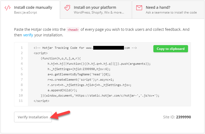
Task: Click the (function(h,o,t,j,a,r){ line
Action: click(61, 58)
